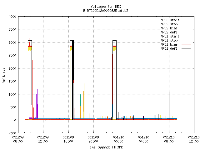The width and height of the screenshot is (200, 150).
Task: Click the chart title 'Voltages for MEX'
Action: tap(106, 7)
